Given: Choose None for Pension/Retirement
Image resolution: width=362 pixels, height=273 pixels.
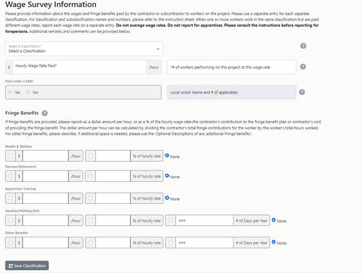Looking at the screenshot, I should coord(167,177).
